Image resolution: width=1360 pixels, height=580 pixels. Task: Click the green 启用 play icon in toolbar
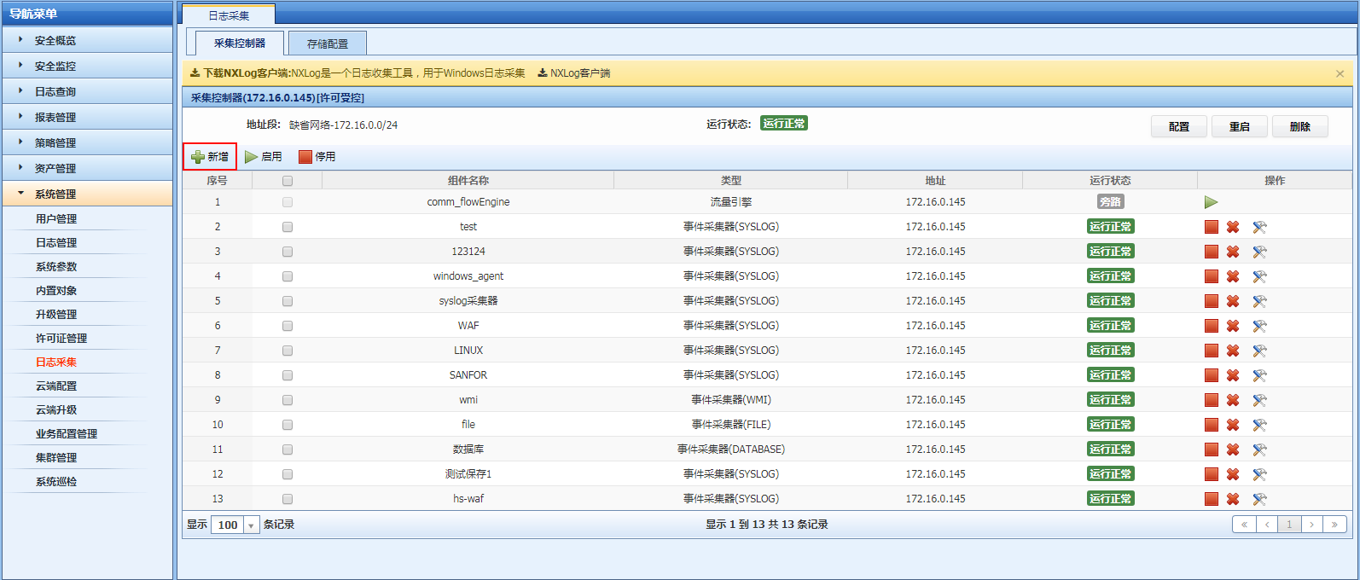click(x=252, y=157)
